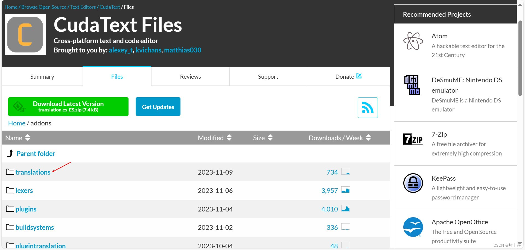The image size is (525, 250).
Task: Click Home link above file table
Action: pyautogui.click(x=17, y=123)
